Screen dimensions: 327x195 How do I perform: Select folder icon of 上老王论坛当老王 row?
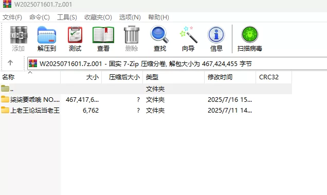[x=5, y=110]
